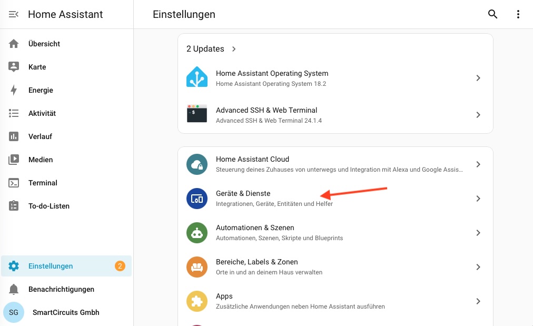
Task: Open the Apps settings title
Action: click(224, 297)
